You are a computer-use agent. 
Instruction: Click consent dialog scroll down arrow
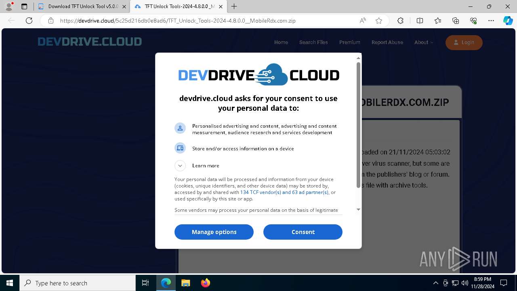click(x=358, y=209)
